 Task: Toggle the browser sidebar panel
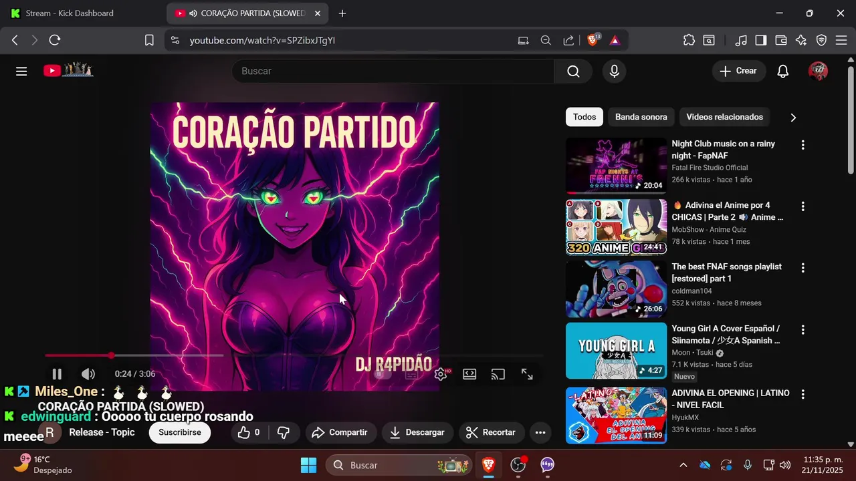pos(761,40)
